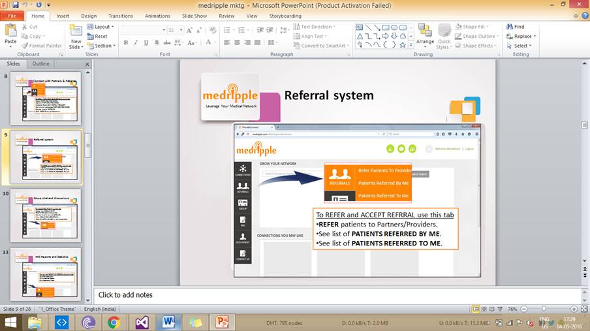Open Visual Studio from the taskbar

coord(142,322)
